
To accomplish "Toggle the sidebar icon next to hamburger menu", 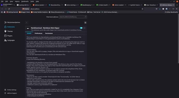I will point(173,9).
